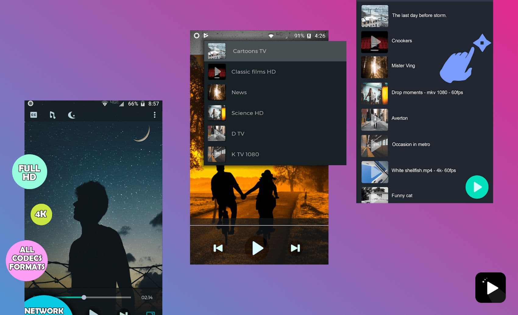Skip to previous track in center player
Image resolution: width=518 pixels, height=315 pixels.
coord(218,248)
